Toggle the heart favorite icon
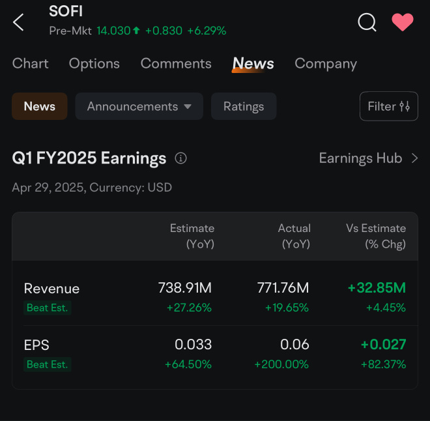Image resolution: width=430 pixels, height=421 pixels. tap(403, 22)
